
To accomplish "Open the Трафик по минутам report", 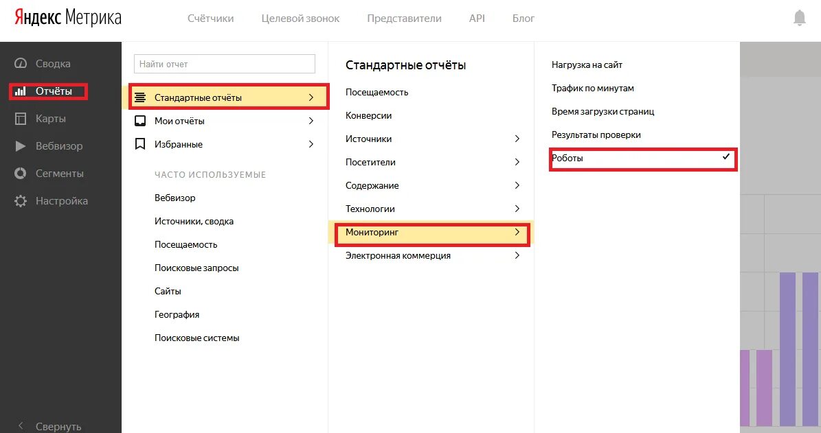I will coord(593,88).
